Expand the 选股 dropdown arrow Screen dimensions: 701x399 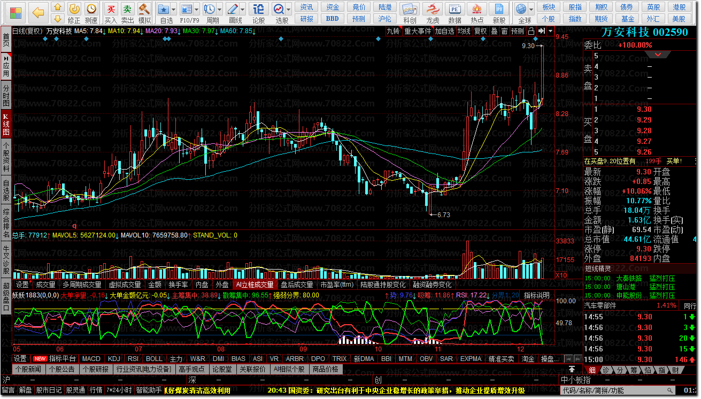click(288, 10)
